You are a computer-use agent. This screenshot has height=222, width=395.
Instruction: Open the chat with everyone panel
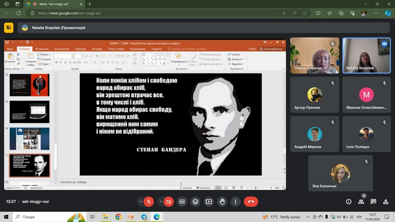[x=373, y=202]
